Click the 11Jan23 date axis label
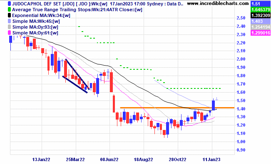The height and width of the screenshot is (164, 271). [x=211, y=159]
